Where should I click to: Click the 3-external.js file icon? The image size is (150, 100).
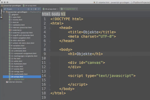coord(10,30)
